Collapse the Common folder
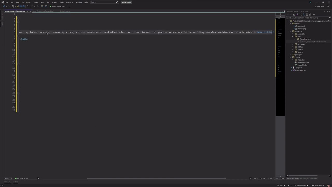Screen dimensions: 332x187 click(290, 31)
